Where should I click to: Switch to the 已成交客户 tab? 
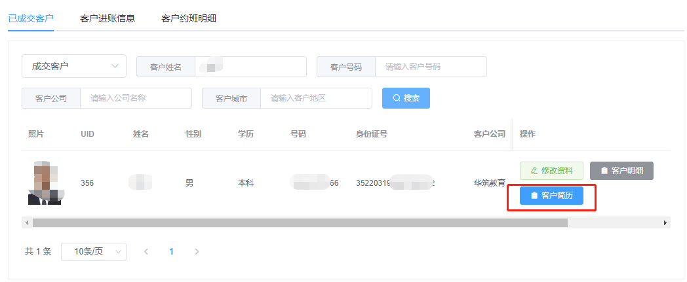[31, 18]
